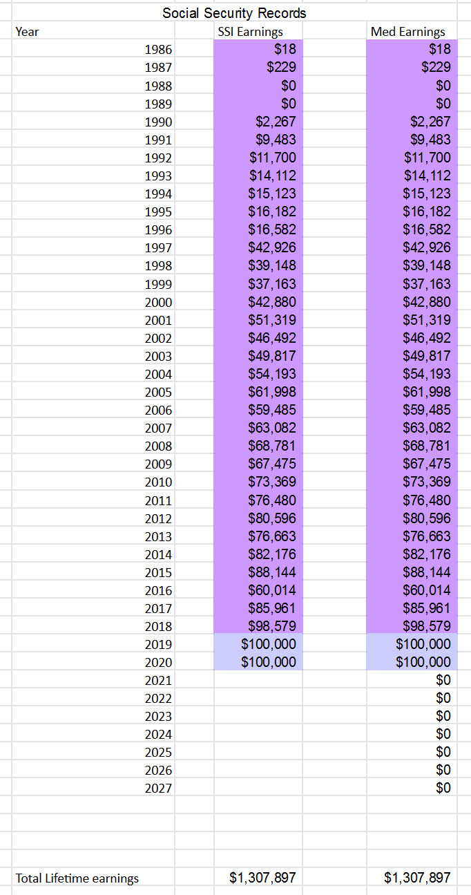
Task: Select the 'Total Lifetime earnings' label cell
Action: pos(77,878)
